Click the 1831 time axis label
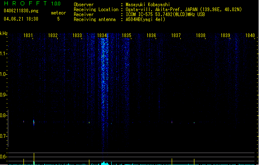This screenshot has height=165, width=259. (x=28, y=35)
